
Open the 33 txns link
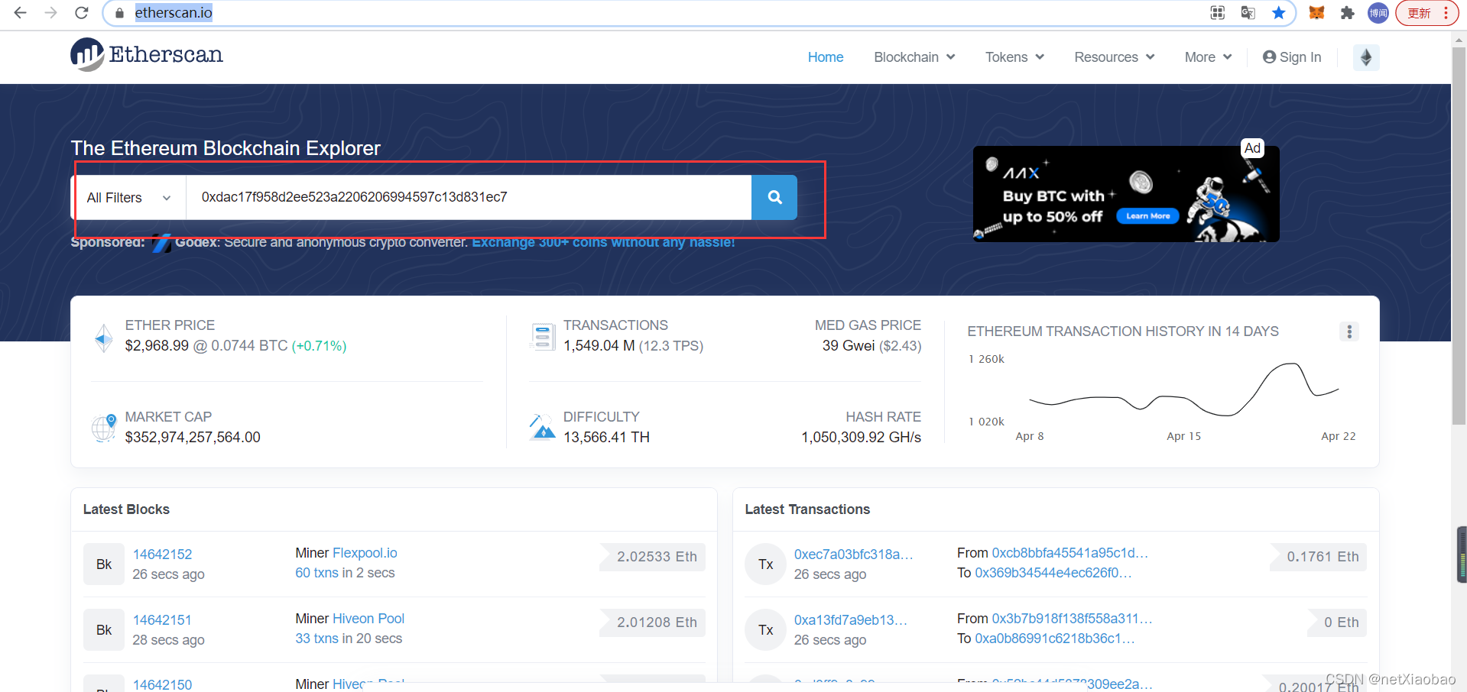pos(316,639)
